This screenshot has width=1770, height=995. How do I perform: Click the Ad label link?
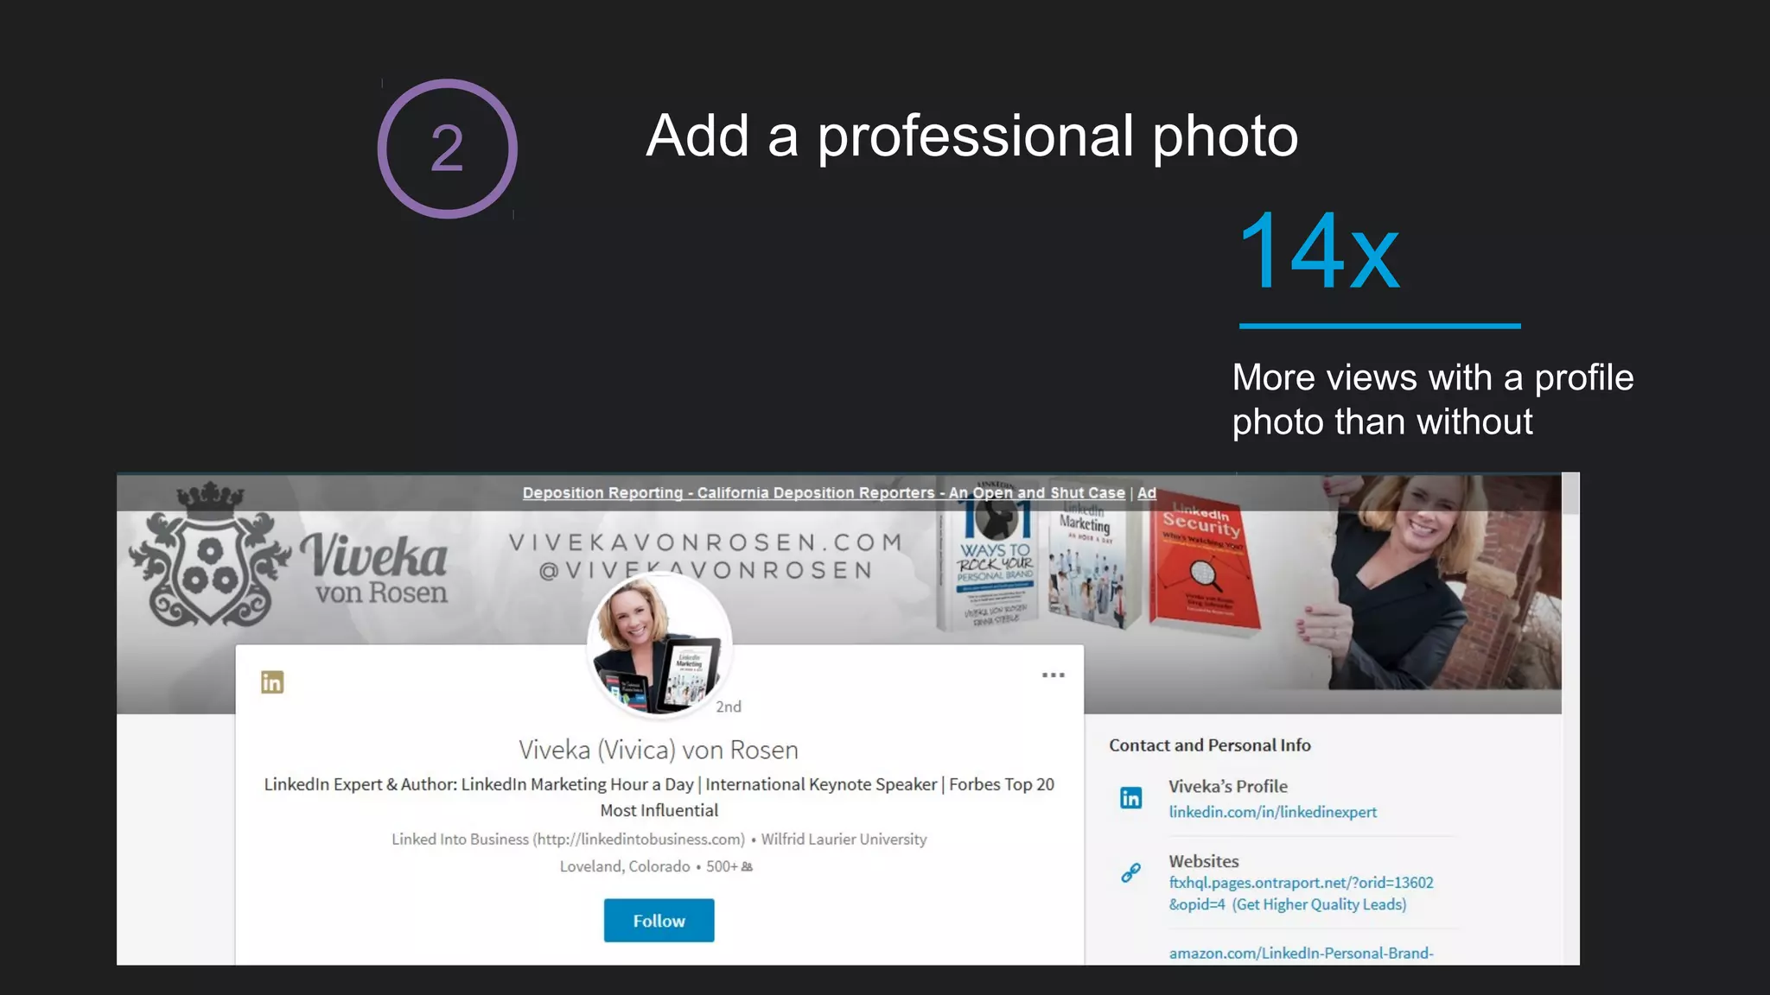pos(1147,492)
